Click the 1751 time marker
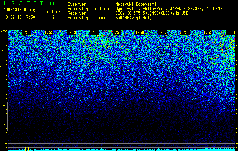238x151 pixels. [x=26, y=32]
